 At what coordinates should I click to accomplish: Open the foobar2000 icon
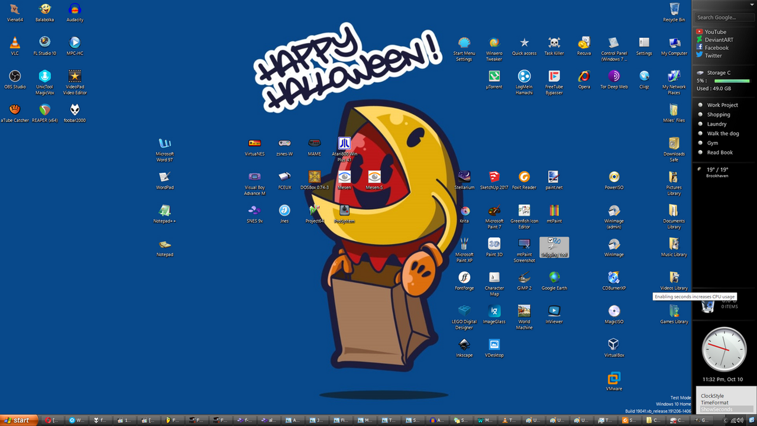(x=75, y=113)
